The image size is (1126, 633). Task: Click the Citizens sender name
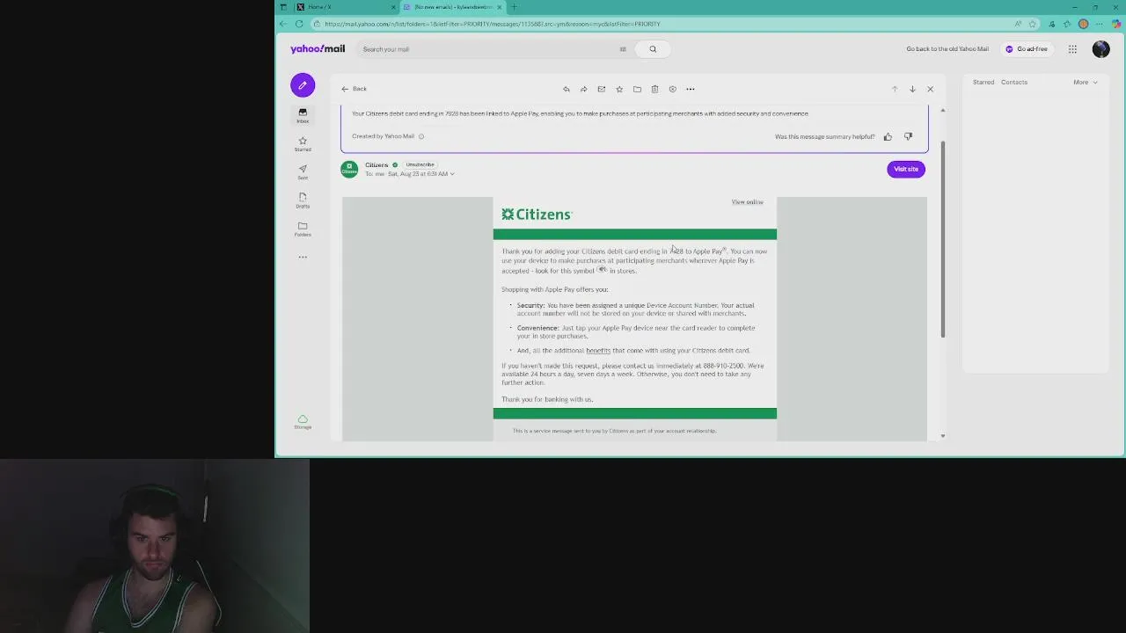[x=377, y=165]
